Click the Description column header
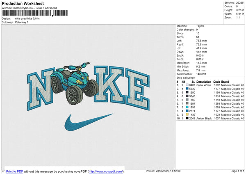 (x=204, y=82)
